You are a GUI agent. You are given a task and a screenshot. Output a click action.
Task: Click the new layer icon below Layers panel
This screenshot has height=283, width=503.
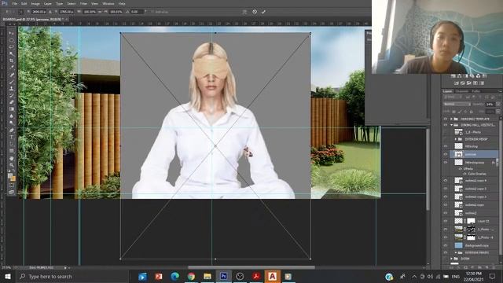click(x=487, y=267)
